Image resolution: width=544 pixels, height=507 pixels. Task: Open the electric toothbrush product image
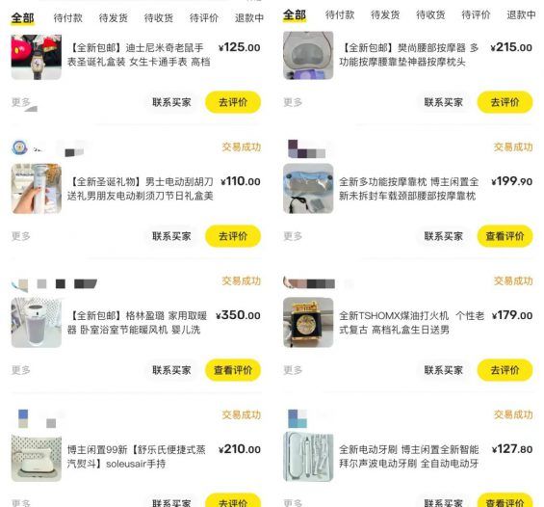[308, 456]
